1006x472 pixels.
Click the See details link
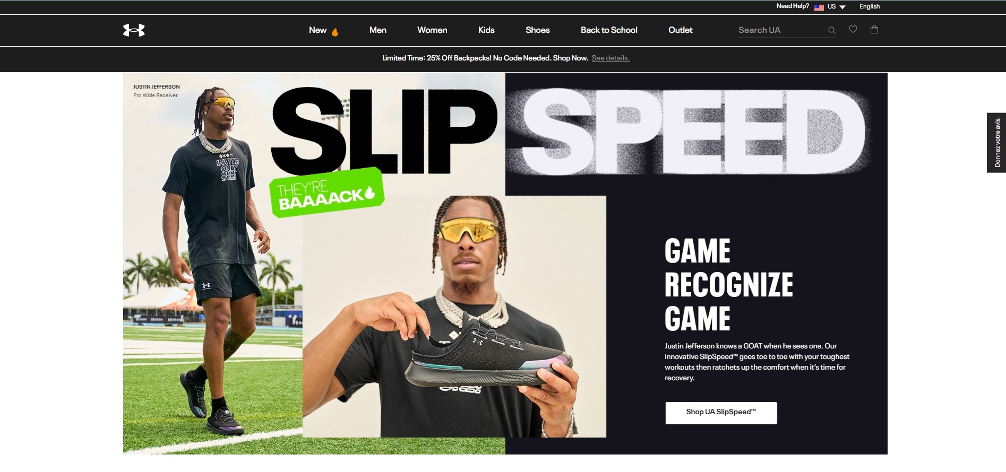point(611,58)
